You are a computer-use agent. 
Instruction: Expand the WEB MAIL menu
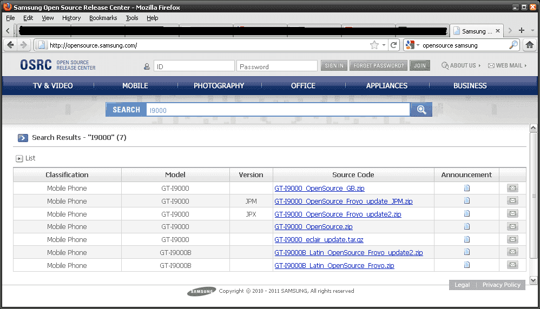[508, 65]
